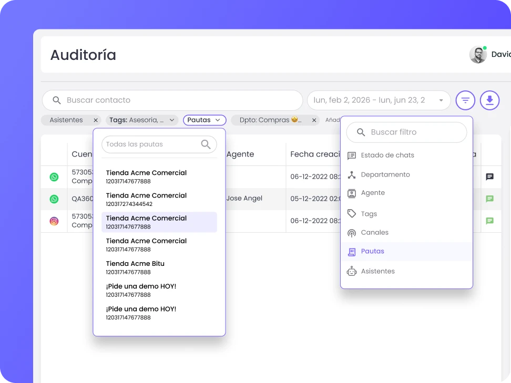Select Asistentes filter with robot icon

377,271
